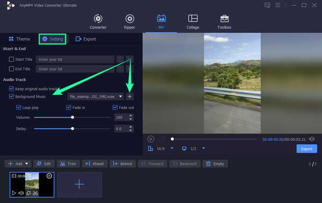Click the empty add-clip placeholder tile
The width and height of the screenshot is (322, 203).
79,185
